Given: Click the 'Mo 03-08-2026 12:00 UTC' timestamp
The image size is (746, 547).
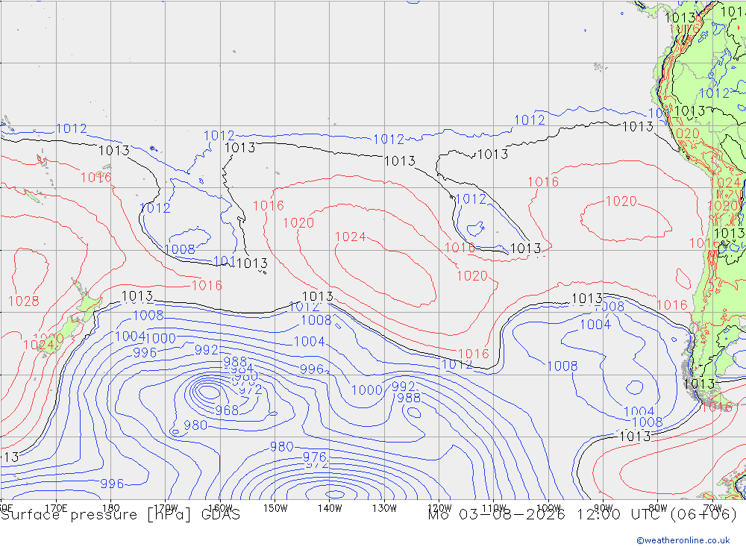Looking at the screenshot, I should coord(547,515).
